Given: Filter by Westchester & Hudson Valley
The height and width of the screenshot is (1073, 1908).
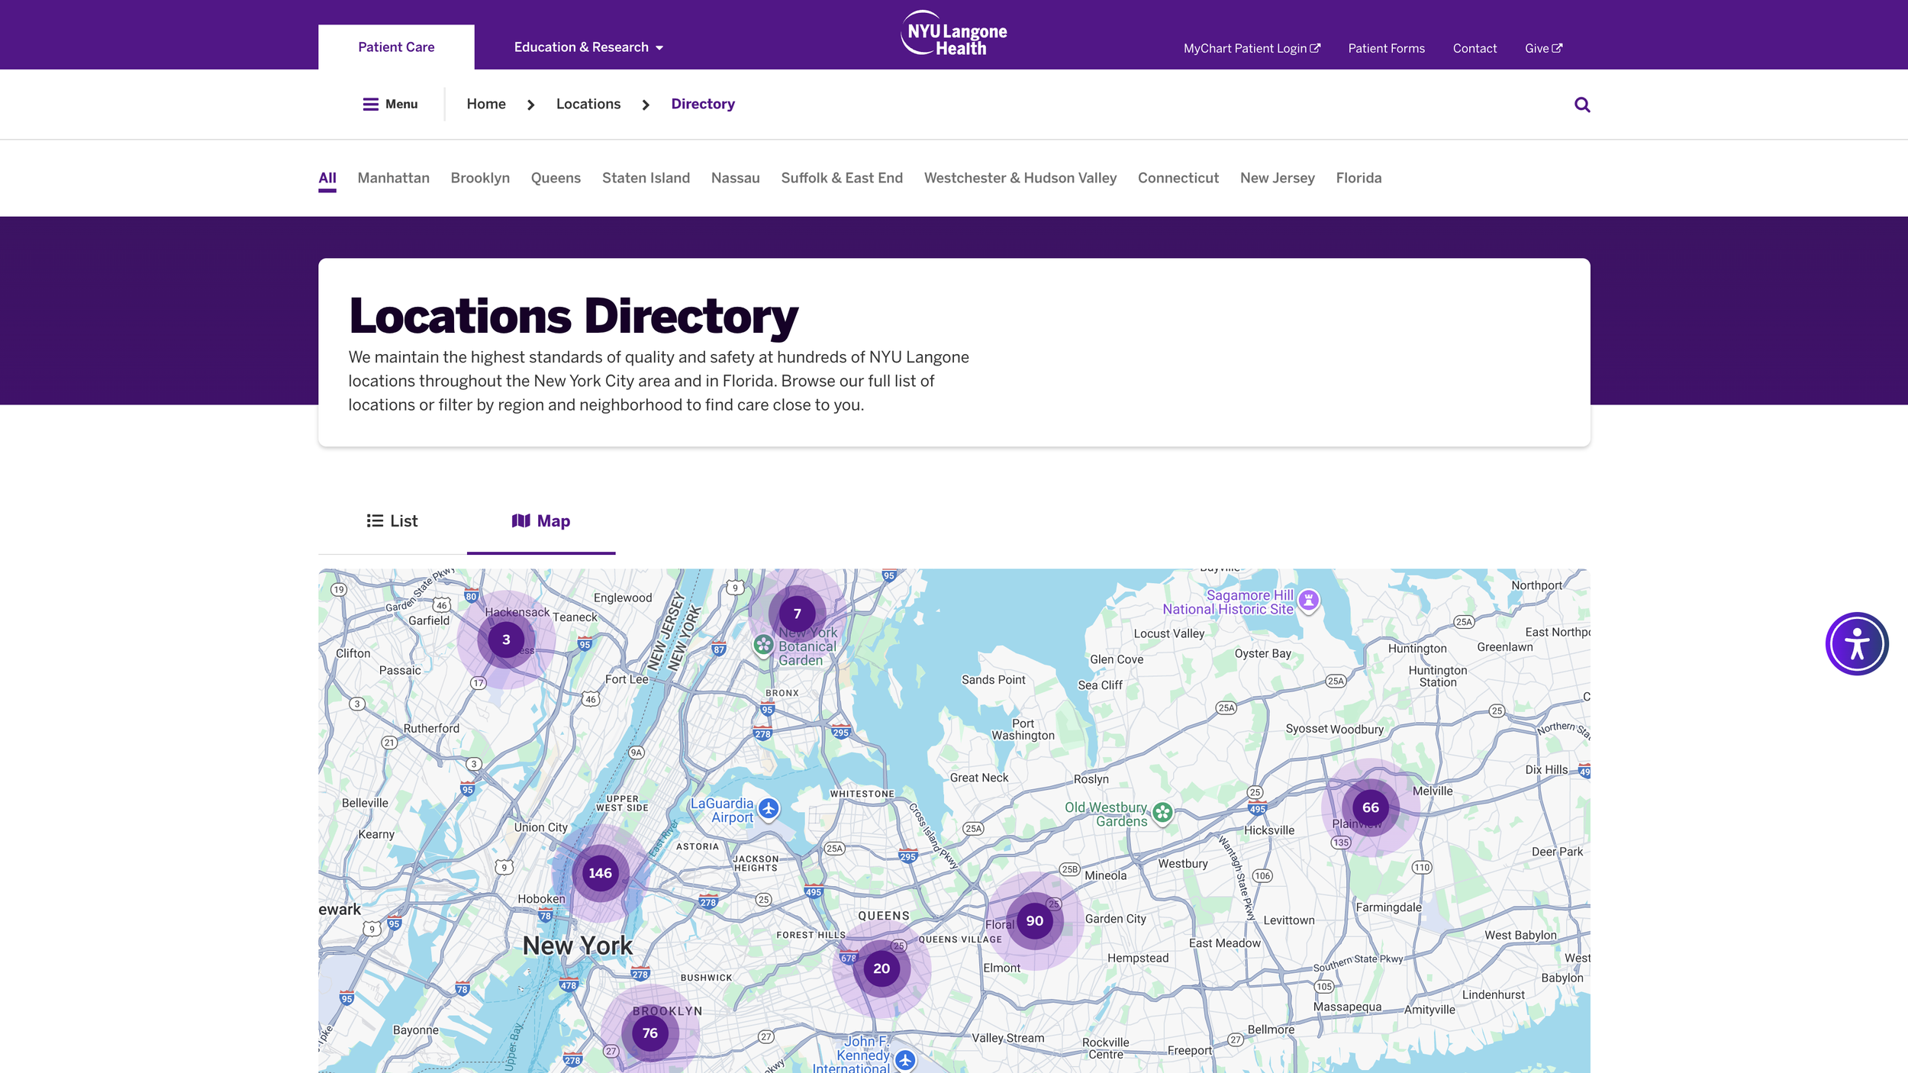Looking at the screenshot, I should [1020, 178].
